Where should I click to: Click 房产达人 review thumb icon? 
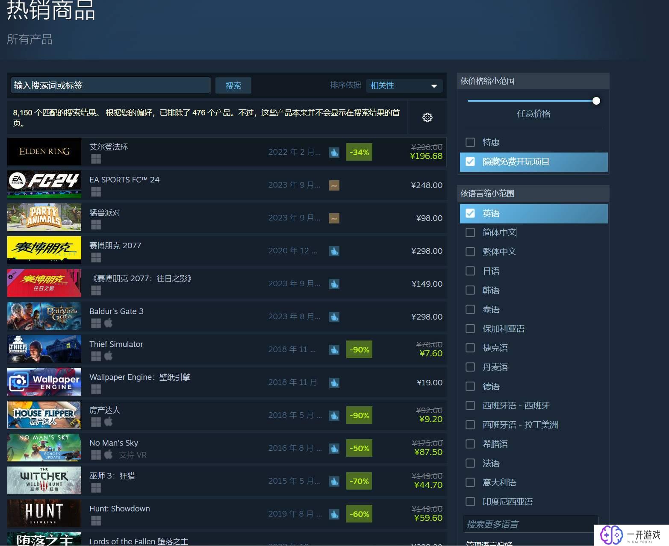tap(334, 415)
